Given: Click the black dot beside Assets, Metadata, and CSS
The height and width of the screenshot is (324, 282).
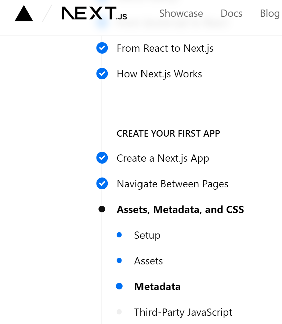Looking at the screenshot, I should click(x=102, y=209).
